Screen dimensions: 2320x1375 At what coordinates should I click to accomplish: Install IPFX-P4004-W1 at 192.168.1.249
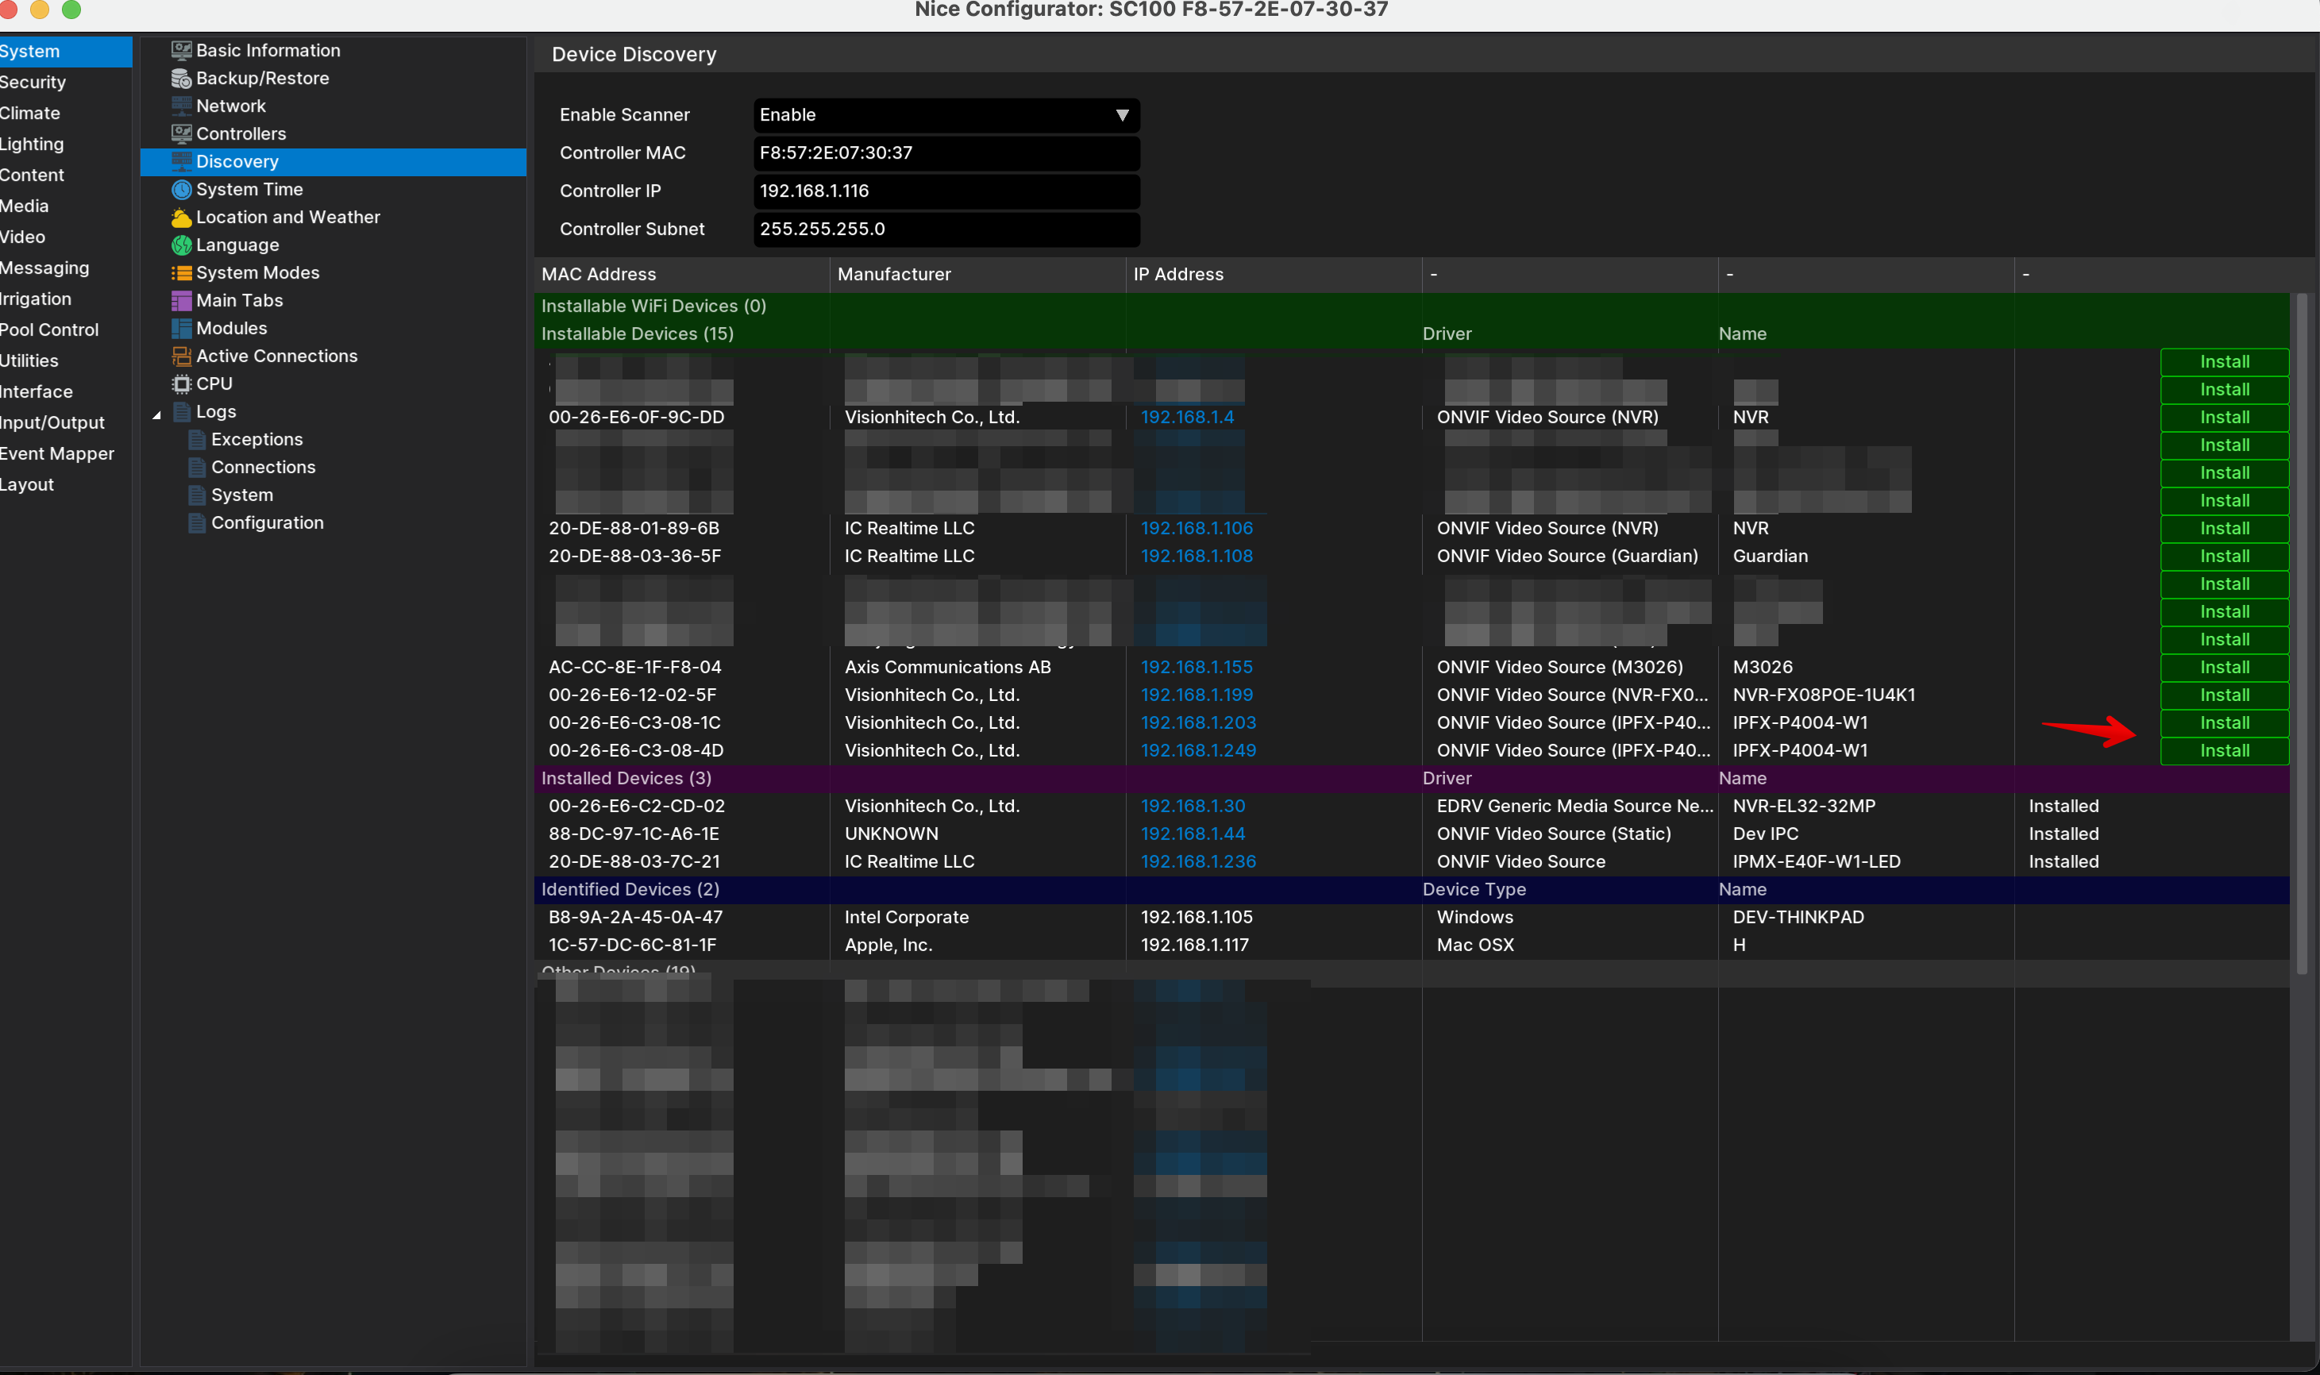point(2224,750)
